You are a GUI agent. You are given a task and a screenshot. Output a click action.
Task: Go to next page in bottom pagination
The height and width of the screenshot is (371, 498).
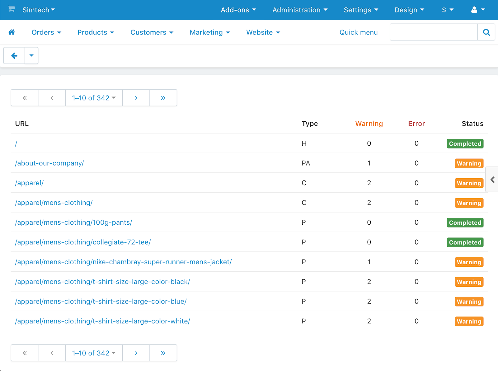click(136, 353)
